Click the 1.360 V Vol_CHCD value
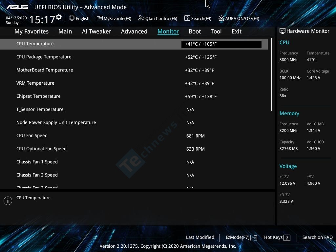 (x=313, y=149)
